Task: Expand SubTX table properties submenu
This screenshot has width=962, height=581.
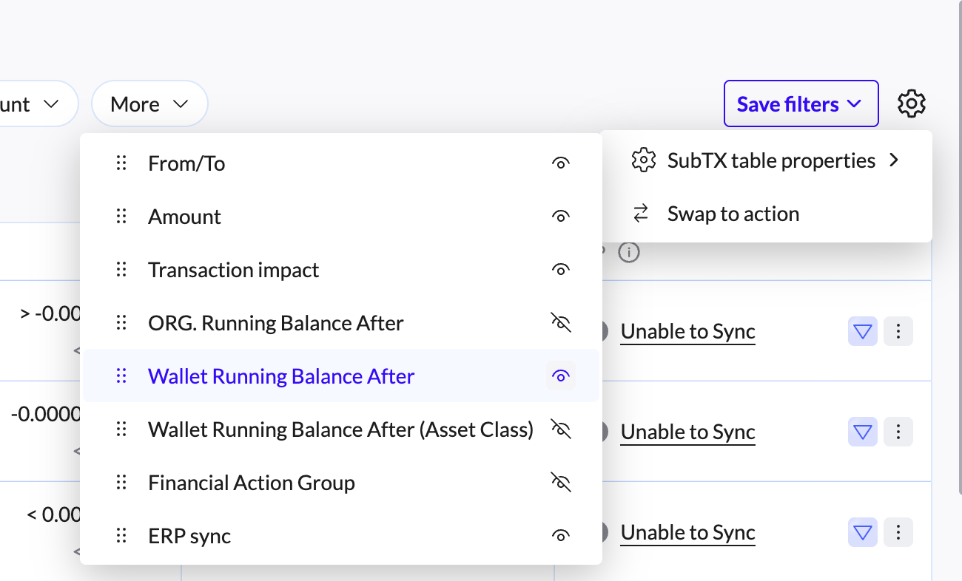Action: tap(766, 160)
